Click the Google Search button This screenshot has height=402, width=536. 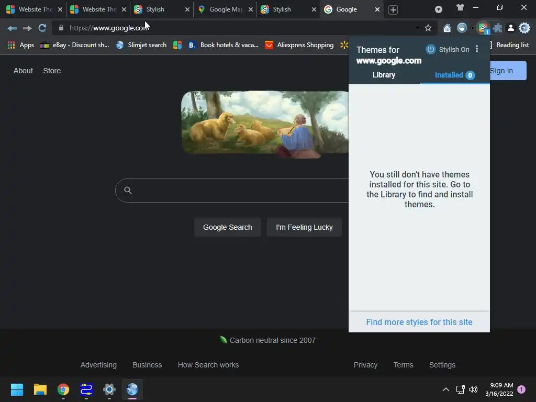tap(227, 227)
